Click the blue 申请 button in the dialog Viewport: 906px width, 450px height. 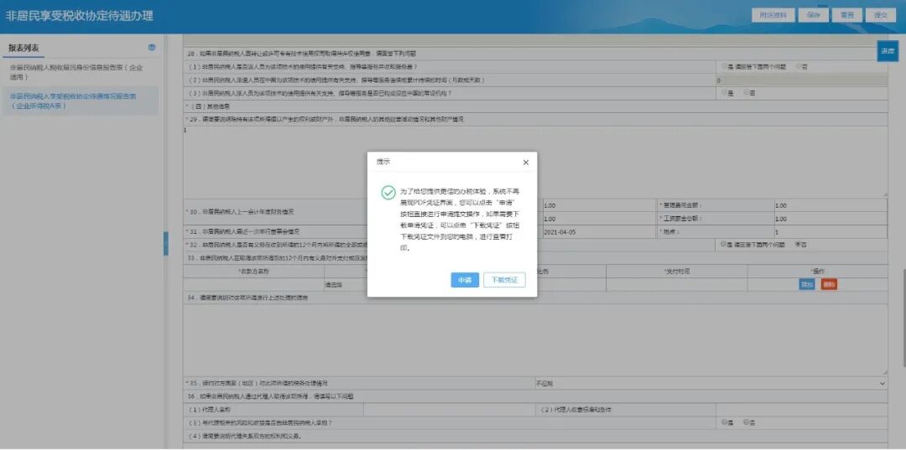(x=465, y=280)
